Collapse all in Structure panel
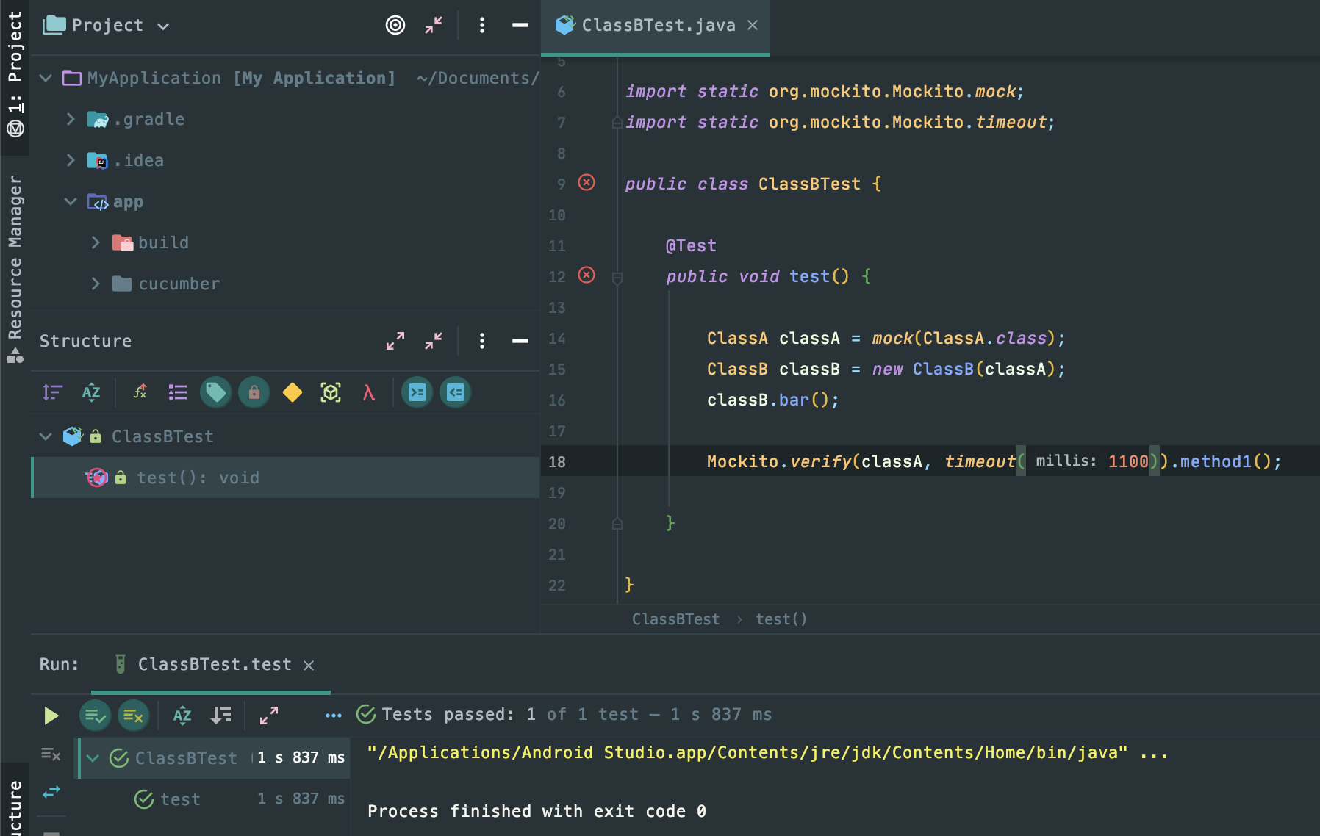This screenshot has height=836, width=1320. (434, 341)
